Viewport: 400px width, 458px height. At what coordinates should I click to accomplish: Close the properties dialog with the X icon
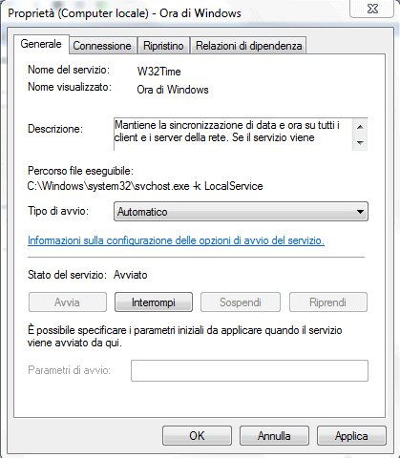point(372,9)
